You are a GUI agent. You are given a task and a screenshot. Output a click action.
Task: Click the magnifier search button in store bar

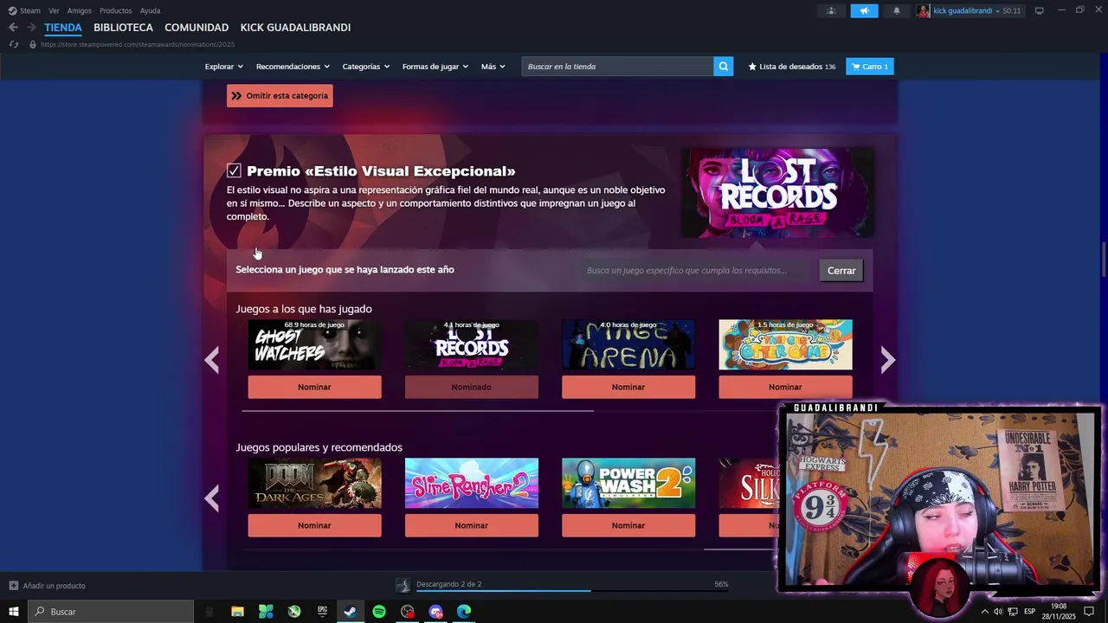724,67
